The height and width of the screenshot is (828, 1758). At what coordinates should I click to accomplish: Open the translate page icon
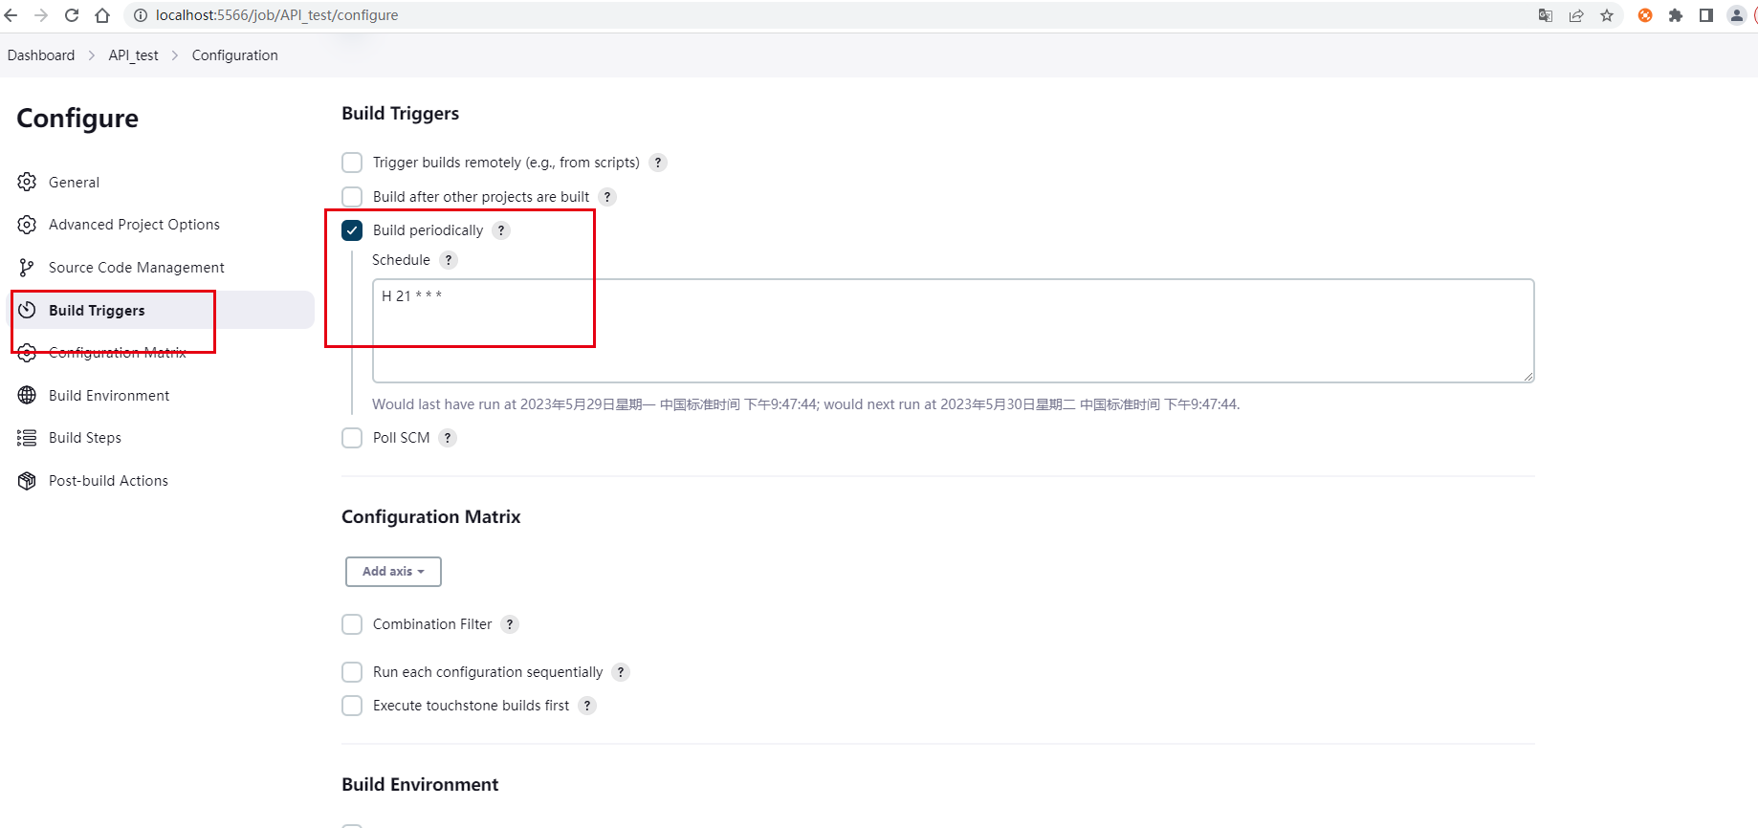pos(1546,15)
